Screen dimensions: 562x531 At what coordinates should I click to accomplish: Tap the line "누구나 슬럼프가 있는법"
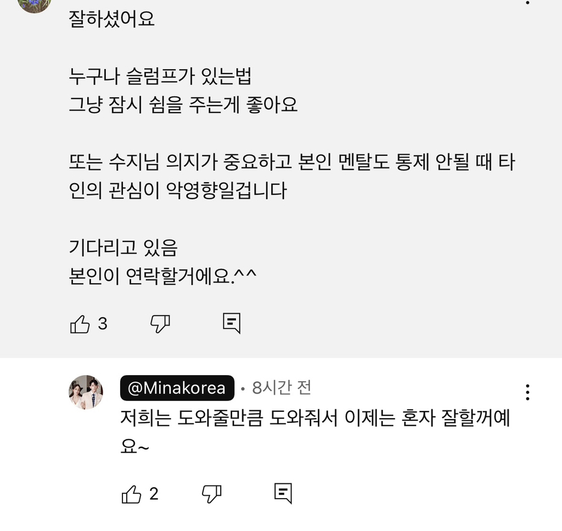[160, 76]
